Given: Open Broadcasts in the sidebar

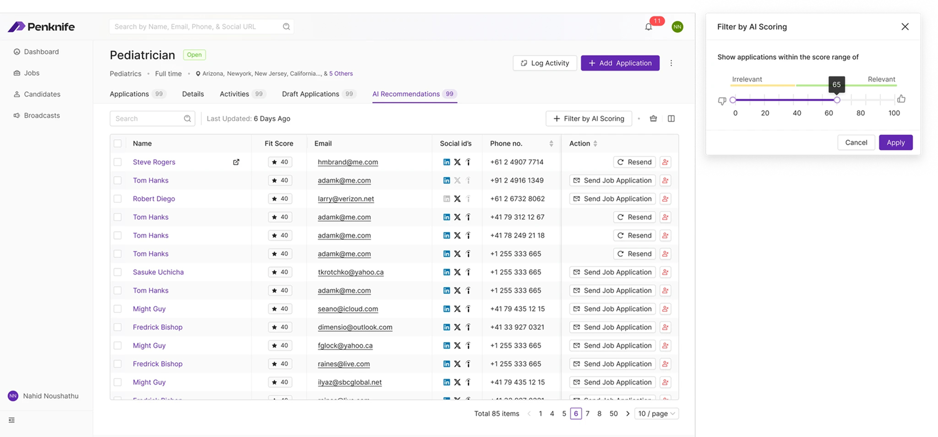Looking at the screenshot, I should (x=37, y=115).
